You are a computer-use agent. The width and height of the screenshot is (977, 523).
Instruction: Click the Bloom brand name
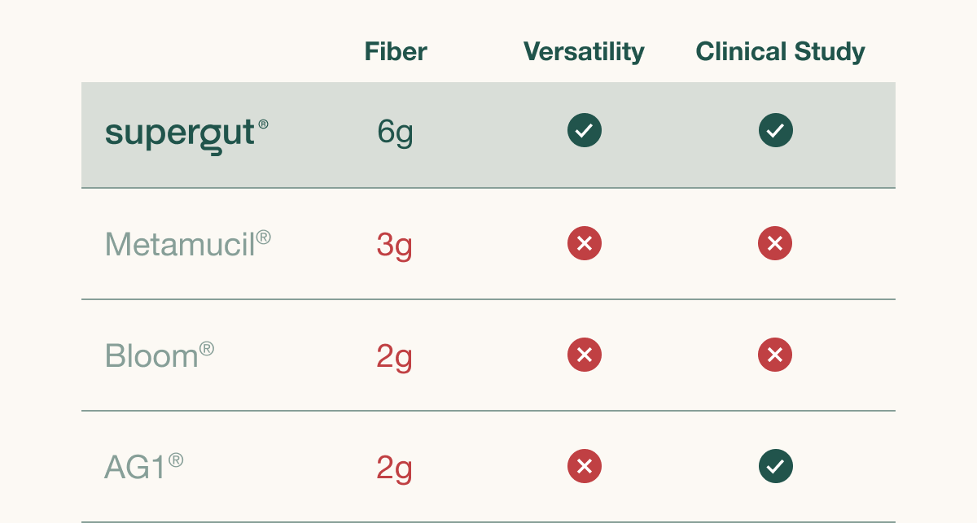coord(152,355)
